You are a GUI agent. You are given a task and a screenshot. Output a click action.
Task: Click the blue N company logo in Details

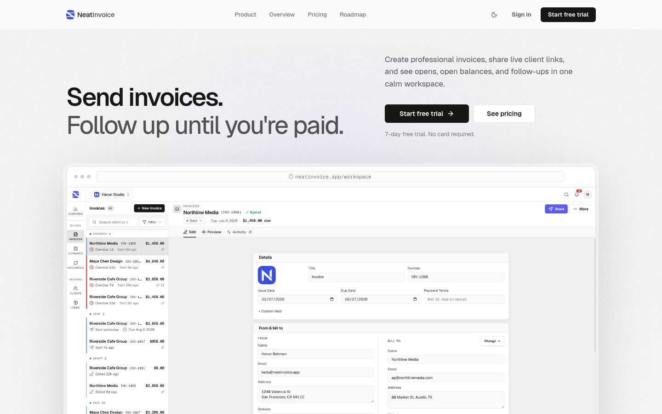(x=267, y=275)
